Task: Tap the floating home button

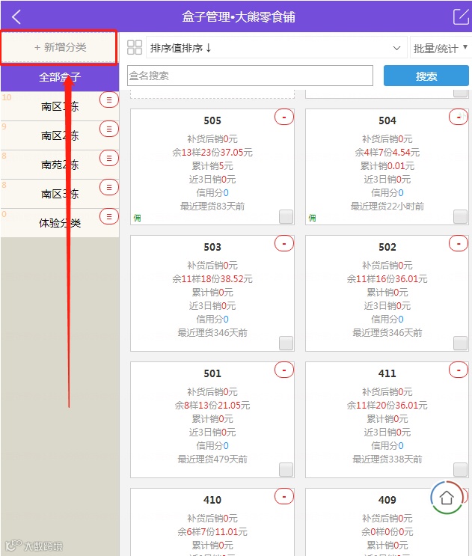Action: click(447, 498)
